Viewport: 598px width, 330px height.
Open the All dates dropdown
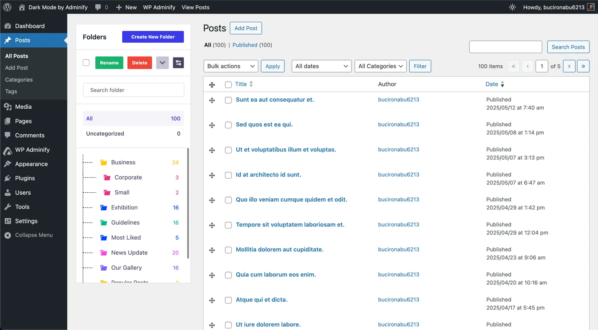click(x=321, y=66)
